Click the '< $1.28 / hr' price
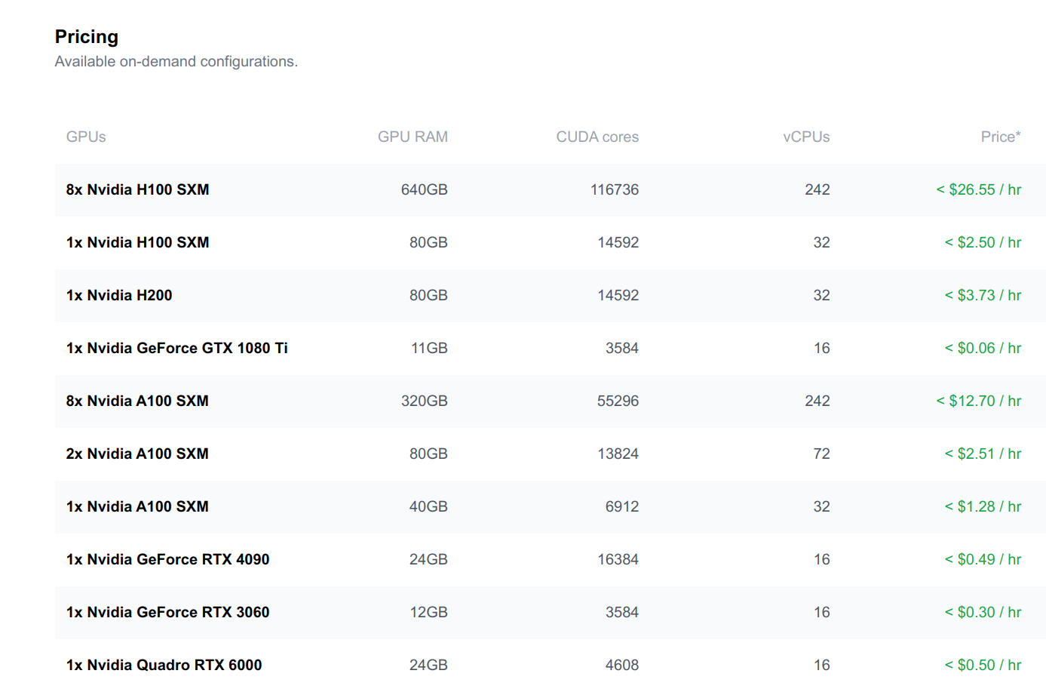Image resolution: width=1046 pixels, height=692 pixels. click(983, 506)
